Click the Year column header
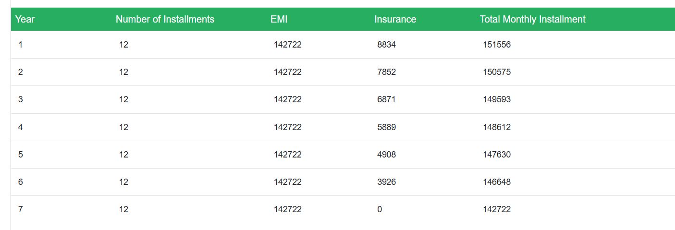675x230 pixels. (x=25, y=20)
